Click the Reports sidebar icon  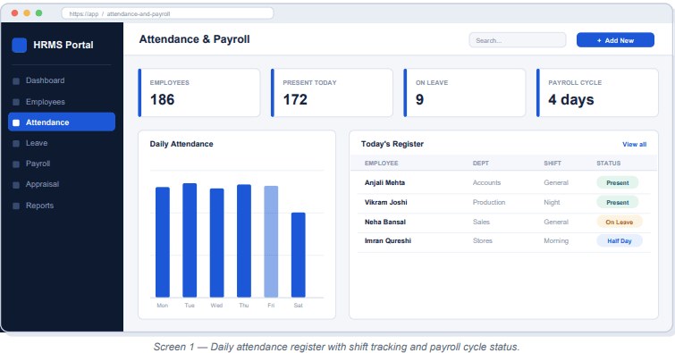click(16, 206)
